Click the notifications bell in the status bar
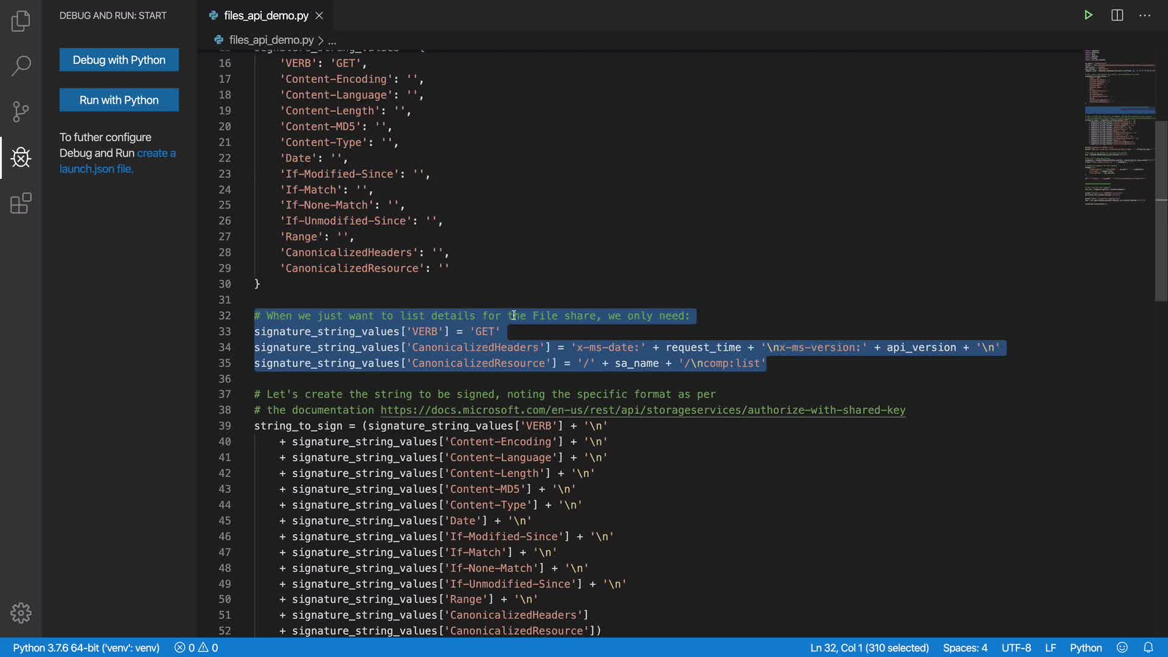This screenshot has height=657, width=1168. point(1148,647)
